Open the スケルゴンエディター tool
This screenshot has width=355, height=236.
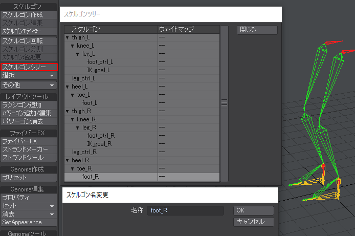click(29, 31)
